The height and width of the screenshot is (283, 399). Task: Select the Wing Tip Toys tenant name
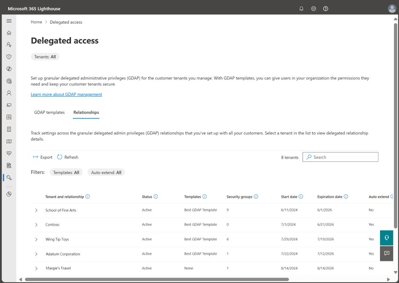(x=57, y=239)
